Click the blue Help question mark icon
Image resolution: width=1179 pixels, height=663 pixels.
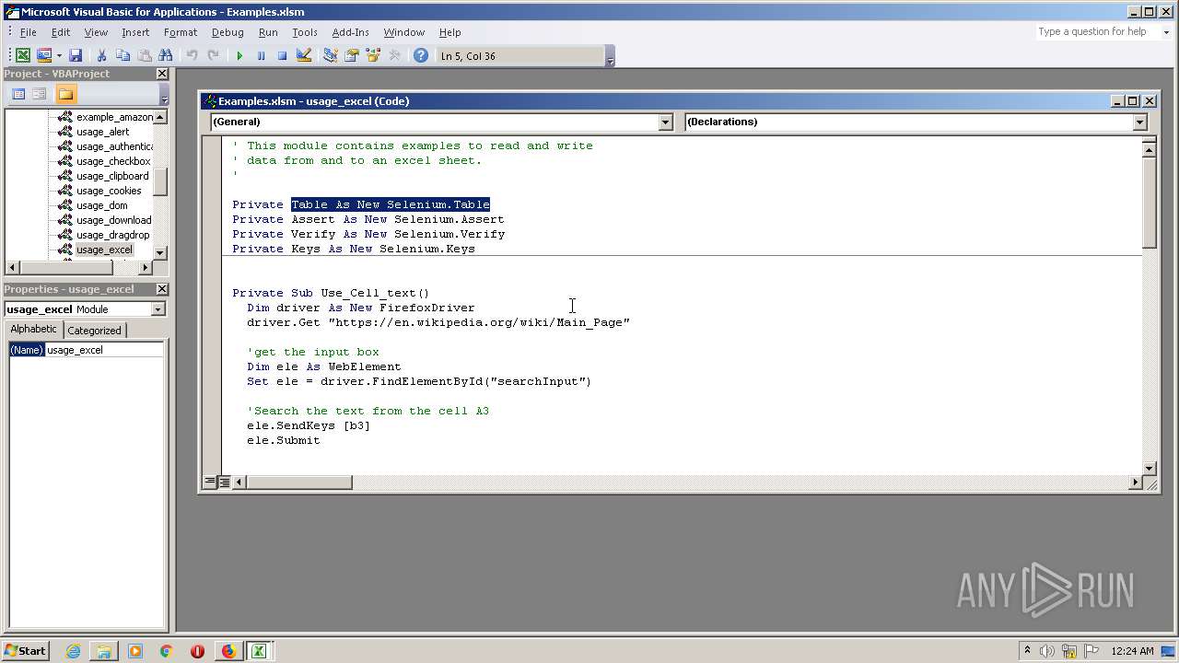pos(421,56)
